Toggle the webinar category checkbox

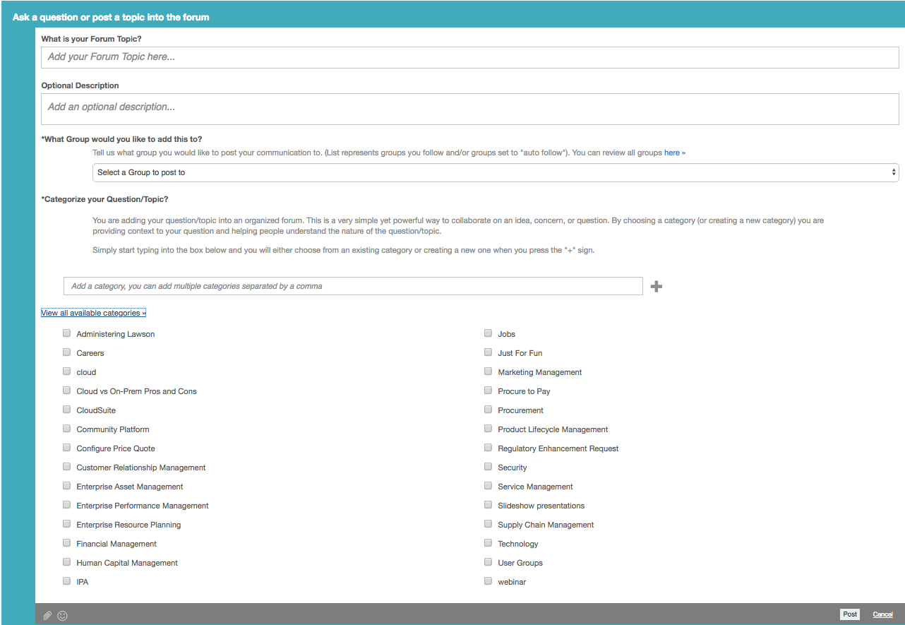[x=488, y=581]
